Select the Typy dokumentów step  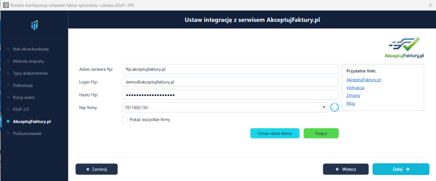[30, 73]
